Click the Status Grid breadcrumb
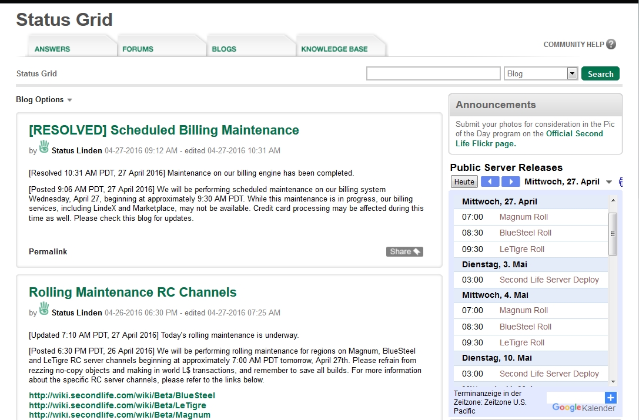The width and height of the screenshot is (639, 420). pyautogui.click(x=36, y=74)
